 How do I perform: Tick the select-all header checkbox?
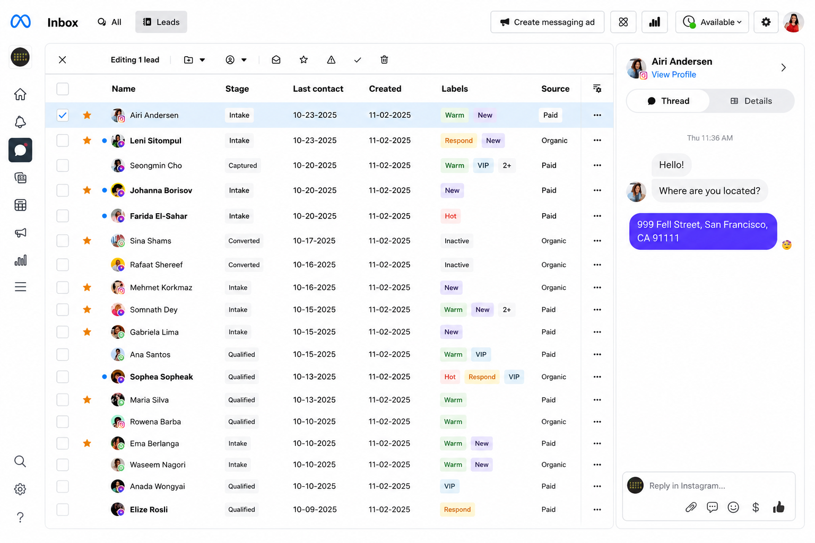[x=63, y=89]
